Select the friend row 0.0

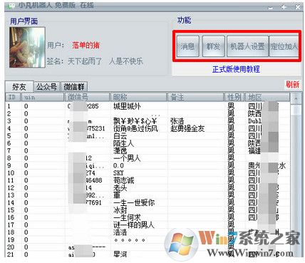[x=148, y=165]
